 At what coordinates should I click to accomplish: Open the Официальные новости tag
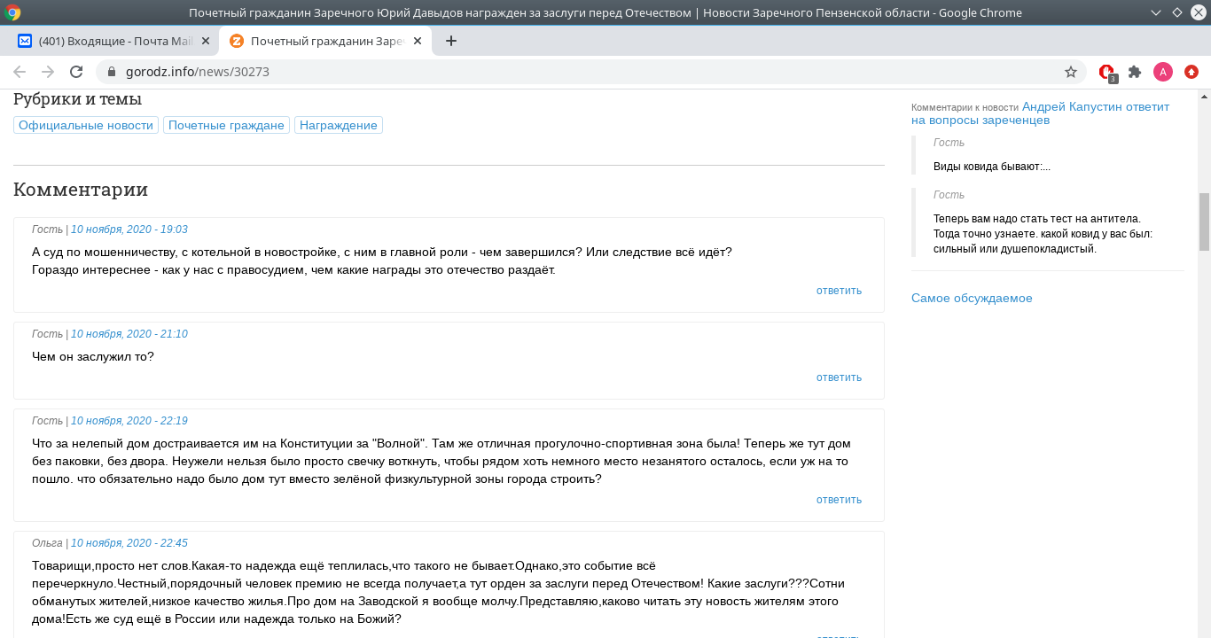pyautogui.click(x=86, y=125)
